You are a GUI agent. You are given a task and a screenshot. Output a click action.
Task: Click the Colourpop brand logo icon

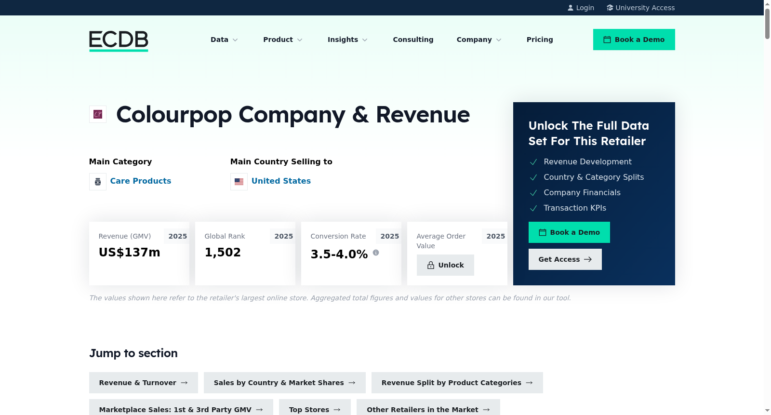pyautogui.click(x=98, y=114)
